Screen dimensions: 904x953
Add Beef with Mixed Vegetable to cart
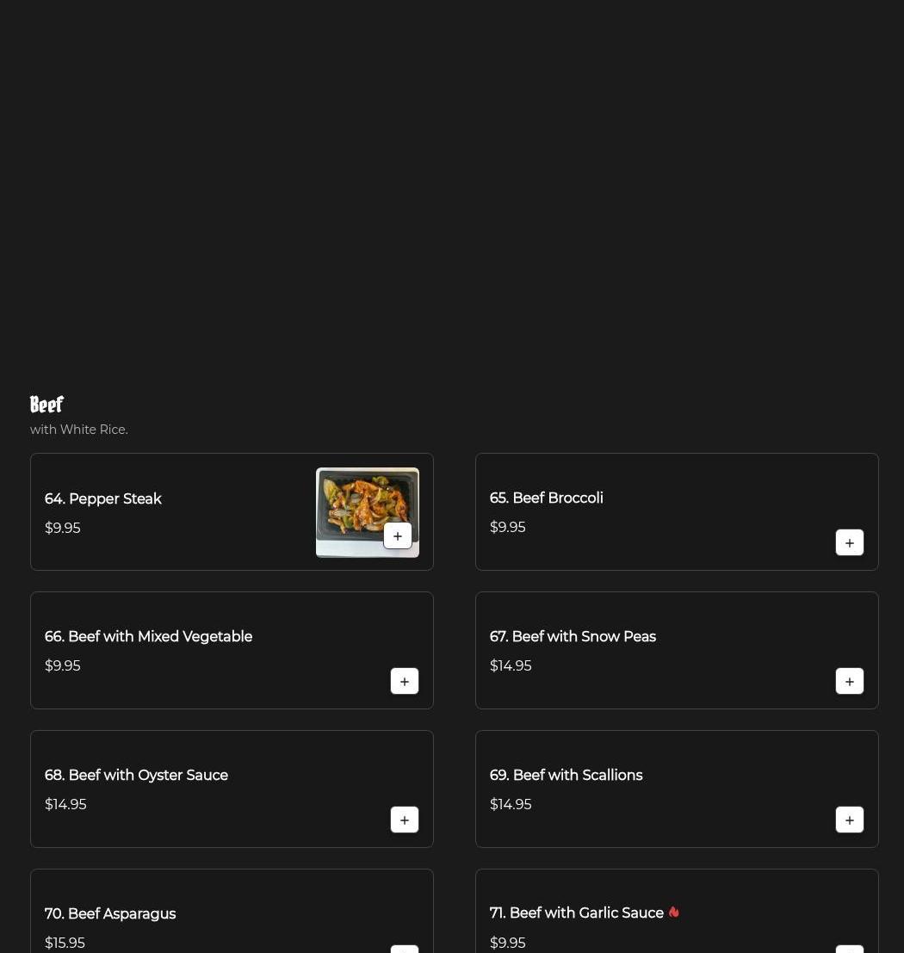tap(405, 681)
